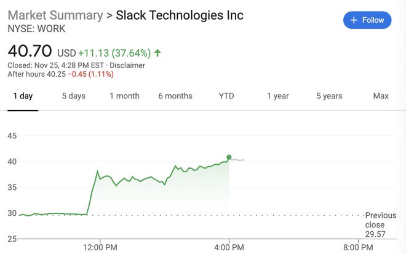Screen dimensions: 406x254
Task: Switch to the 1 year tab
Action: coord(278,96)
